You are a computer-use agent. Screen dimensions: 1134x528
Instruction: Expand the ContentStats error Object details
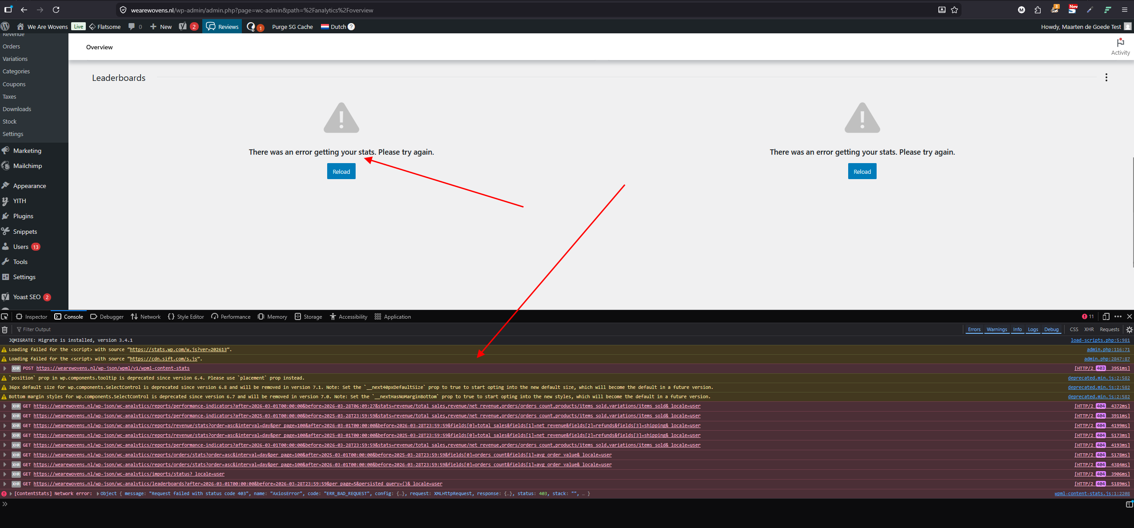[98, 493]
